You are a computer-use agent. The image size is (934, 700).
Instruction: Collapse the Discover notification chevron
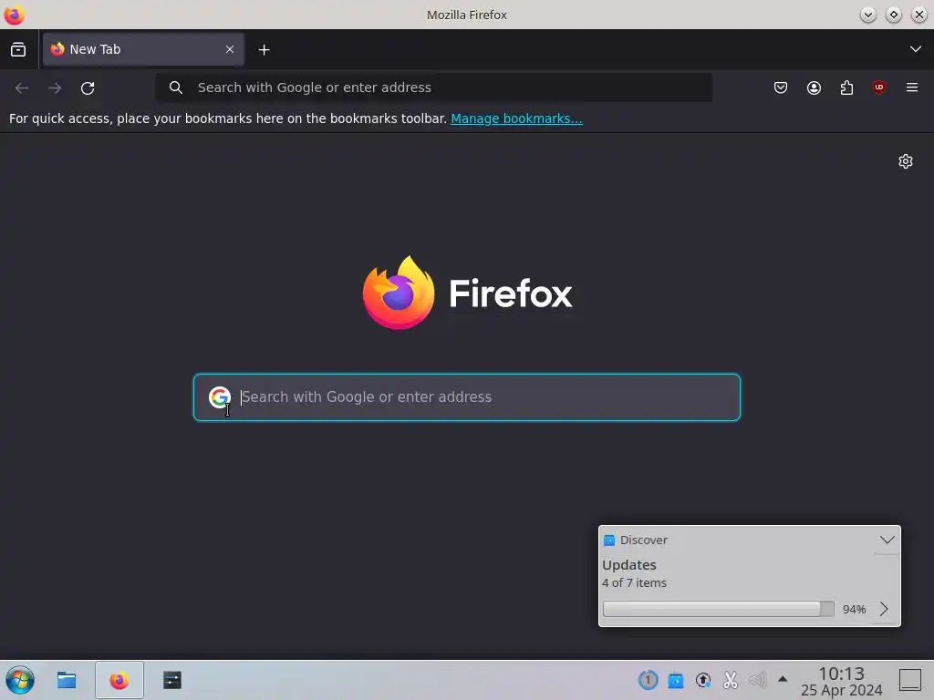coord(887,540)
